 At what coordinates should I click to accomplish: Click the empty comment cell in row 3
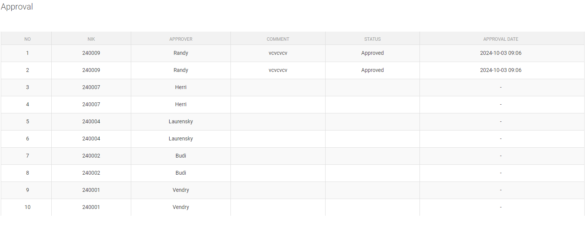(278, 88)
